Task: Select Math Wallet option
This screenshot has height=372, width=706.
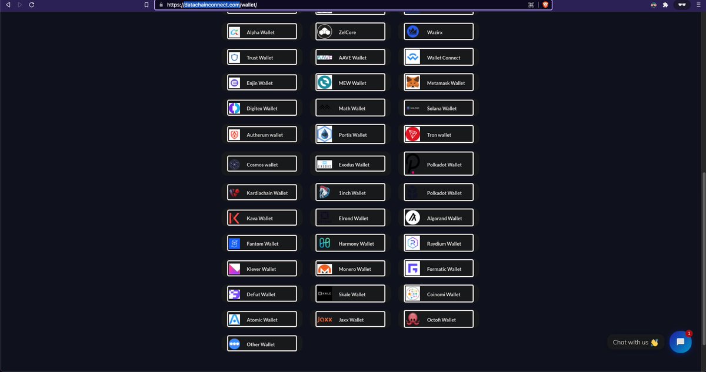Action: tap(350, 108)
